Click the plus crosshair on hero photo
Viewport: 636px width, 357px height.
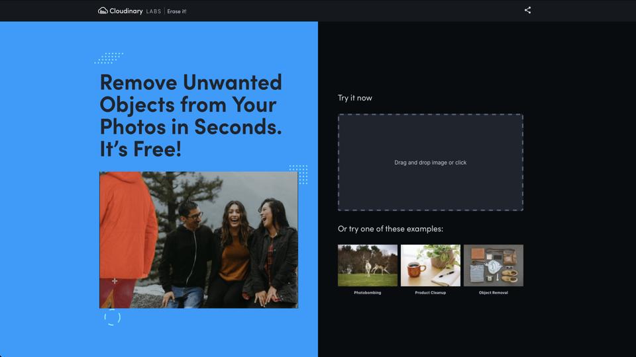pyautogui.click(x=115, y=281)
